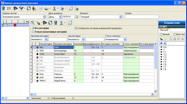Sort by Статус значения column header
Screen dimensions: 187x104
[131, 44]
